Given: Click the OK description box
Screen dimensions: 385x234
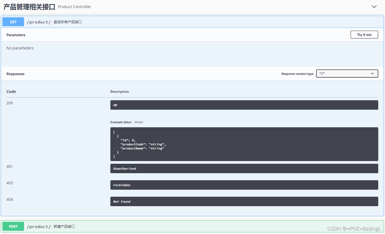Looking at the screenshot, I should coord(244,105).
